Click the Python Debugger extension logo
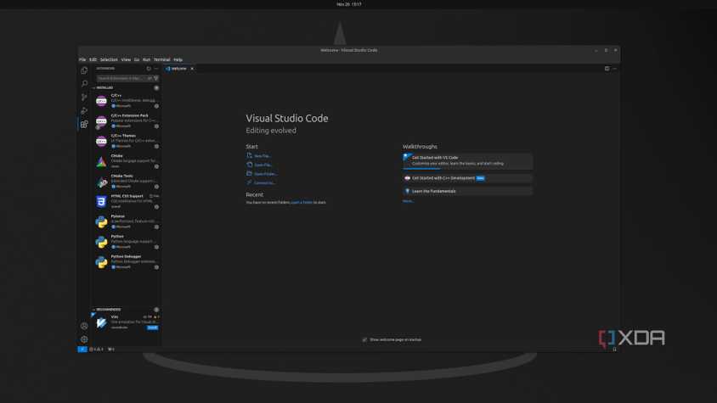Screen dimensions: 717x403 (x=101, y=262)
